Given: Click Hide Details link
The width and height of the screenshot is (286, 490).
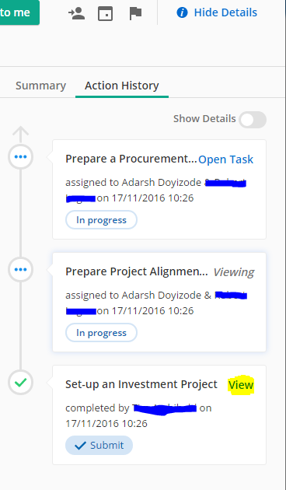Looking at the screenshot, I should [x=225, y=12].
